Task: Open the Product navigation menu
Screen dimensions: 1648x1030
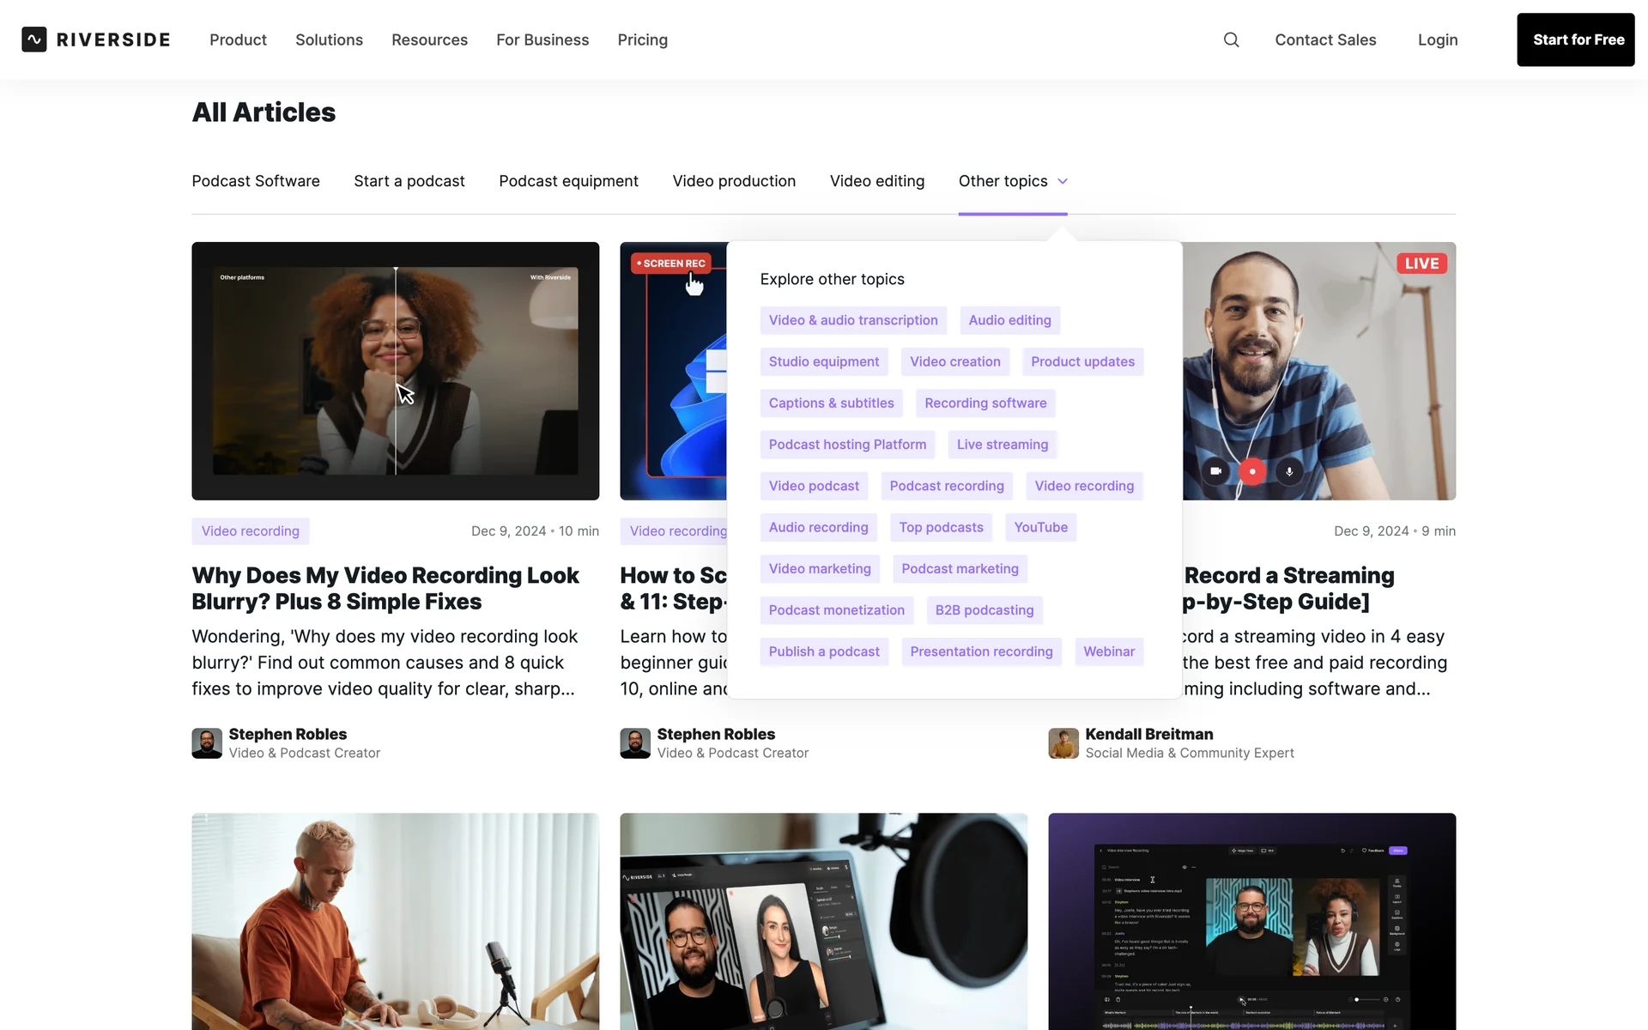Action: [238, 39]
